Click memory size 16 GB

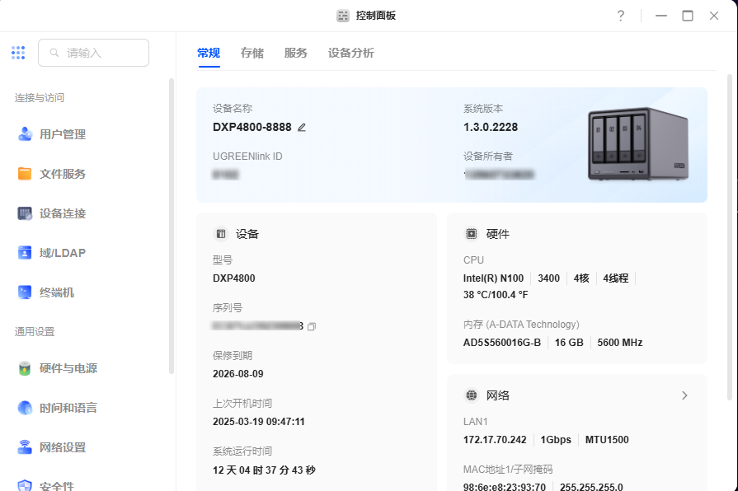569,343
